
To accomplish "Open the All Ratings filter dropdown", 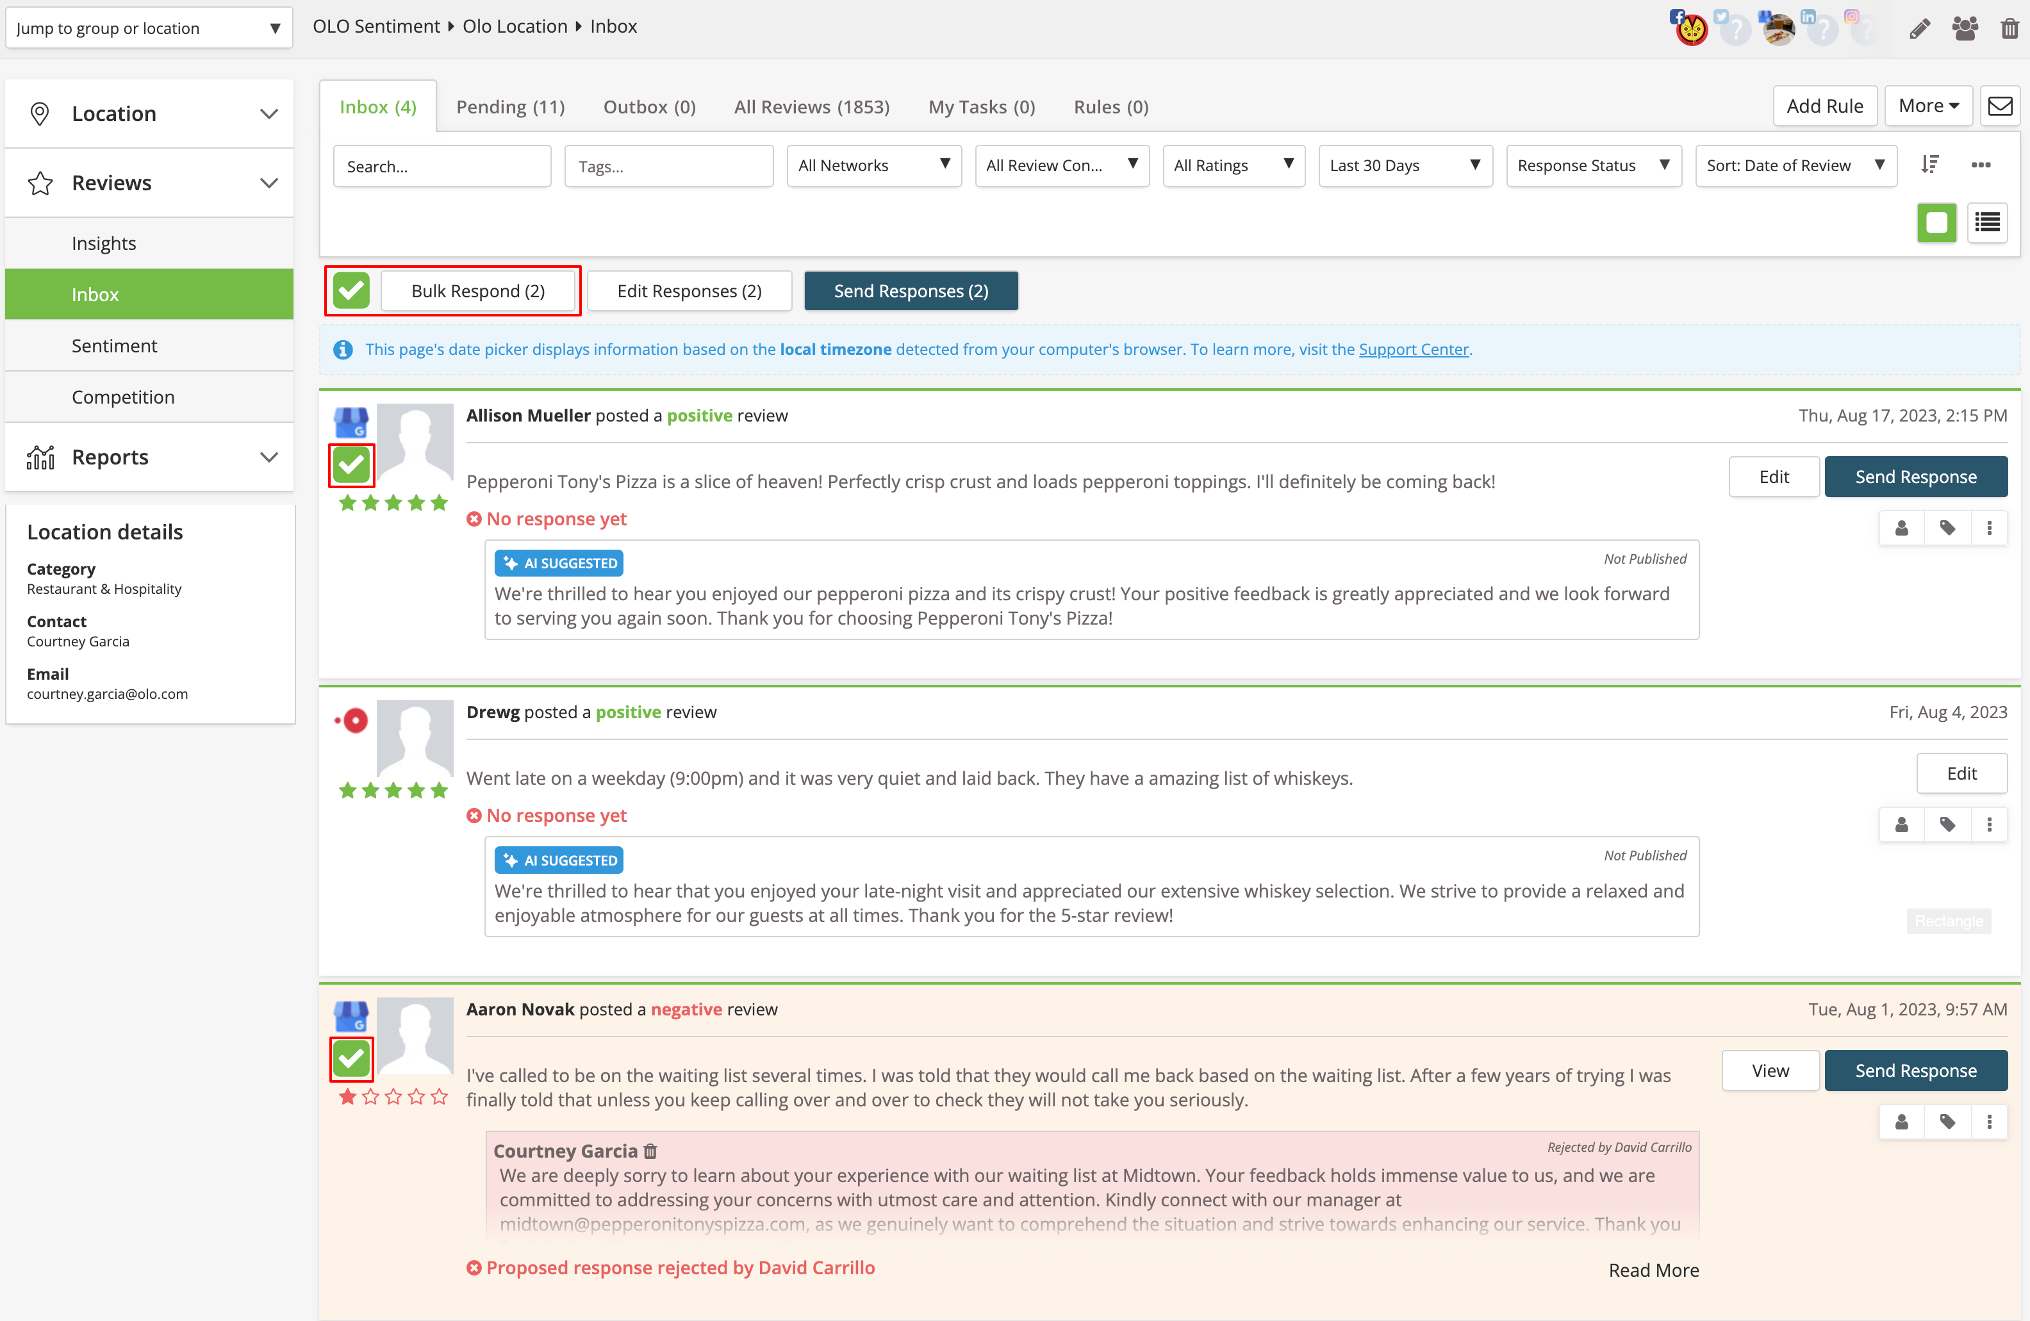I will (x=1234, y=165).
